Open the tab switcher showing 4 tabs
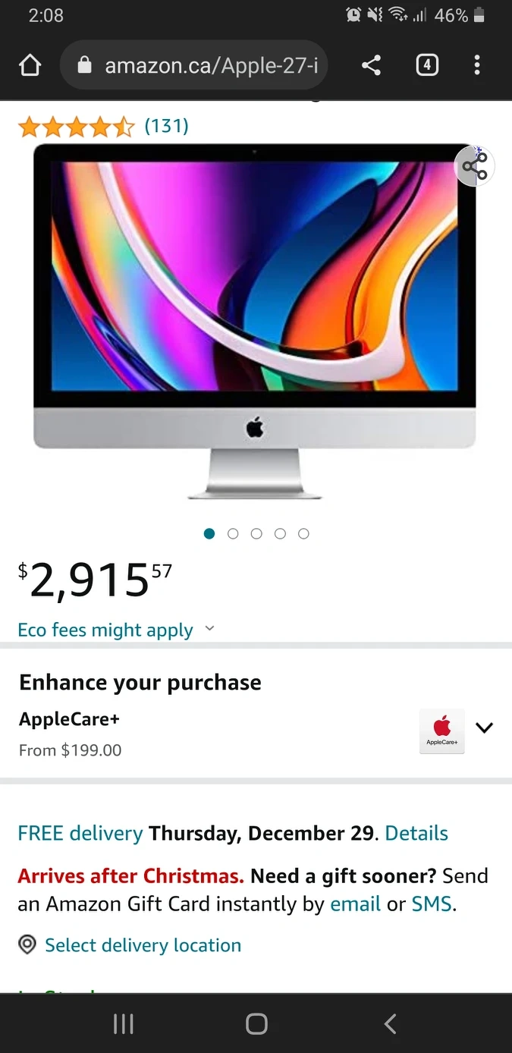 tap(427, 65)
